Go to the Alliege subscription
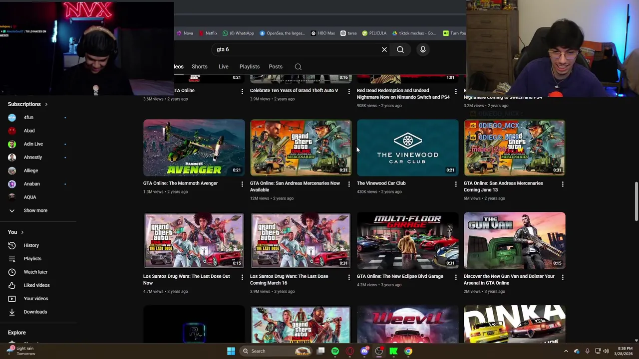Viewport: 639px width, 359px height. (x=31, y=171)
